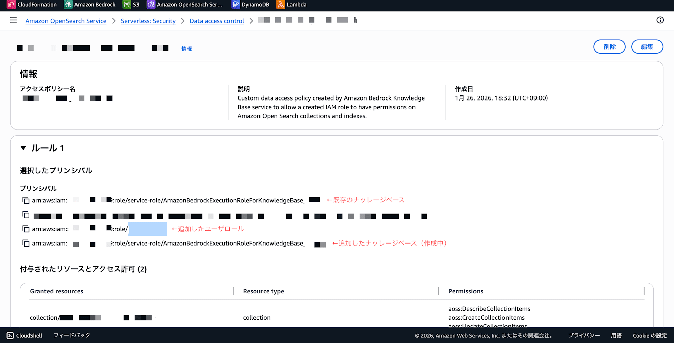Click the フィードバック link in footer
The height and width of the screenshot is (343, 674).
click(72, 335)
